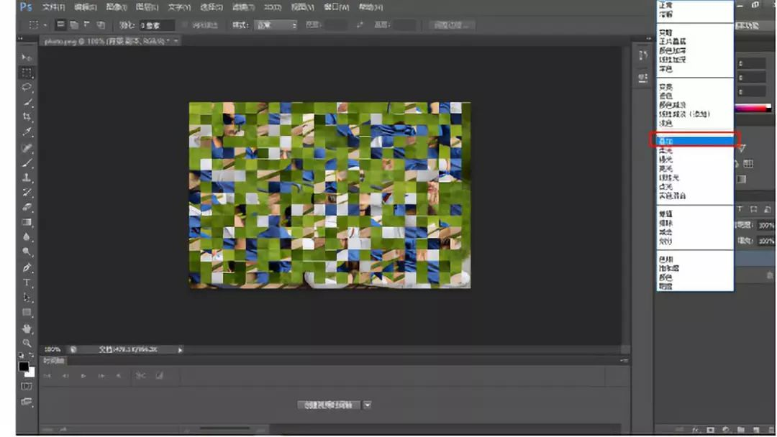Image resolution: width=777 pixels, height=437 pixels.
Task: Choose 柔光 (Soft Light) blend mode
Action: pos(695,150)
